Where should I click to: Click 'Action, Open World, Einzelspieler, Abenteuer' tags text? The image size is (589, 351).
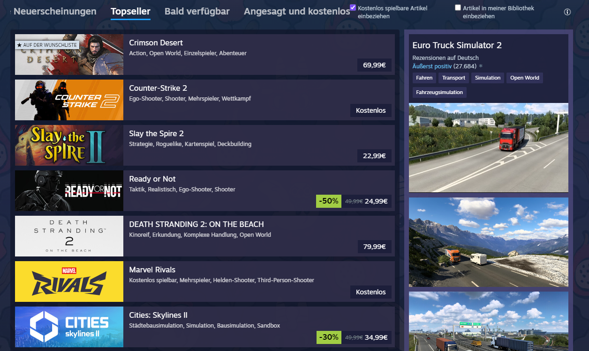(x=188, y=53)
